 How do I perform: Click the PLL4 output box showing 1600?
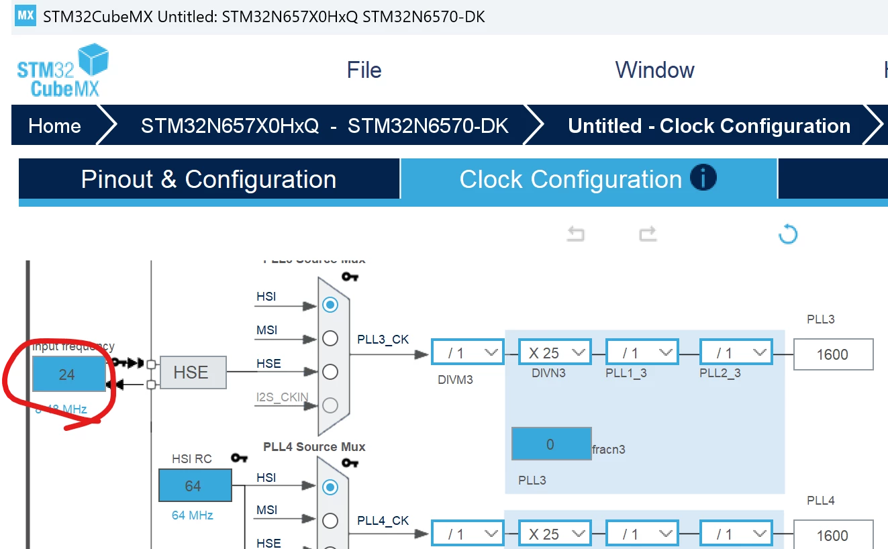[x=833, y=536]
